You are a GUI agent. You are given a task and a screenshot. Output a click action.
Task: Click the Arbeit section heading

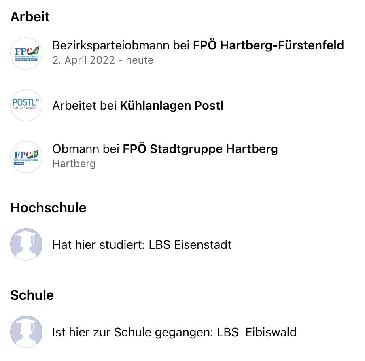tap(30, 17)
